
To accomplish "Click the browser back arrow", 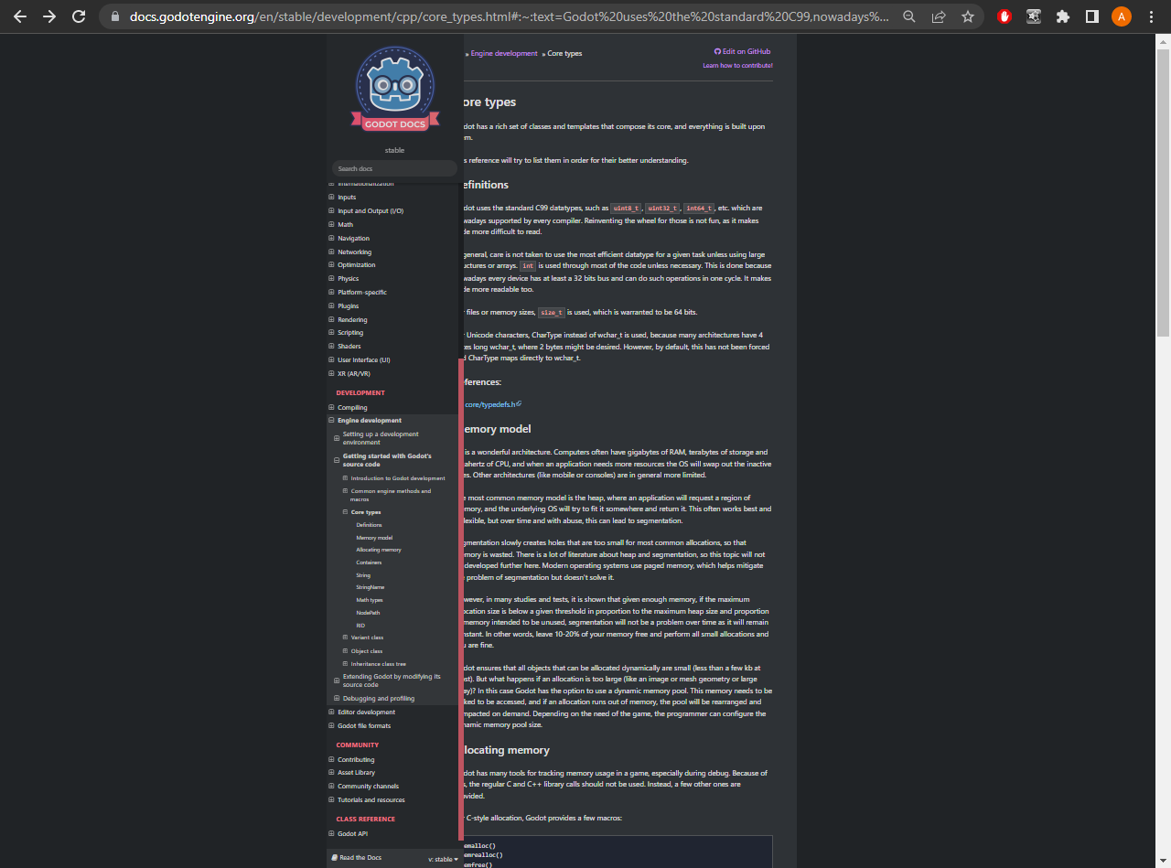I will 19,16.
